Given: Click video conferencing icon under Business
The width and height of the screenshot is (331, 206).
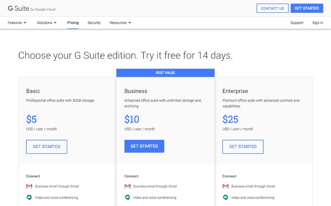Looking at the screenshot, I should click(127, 197).
